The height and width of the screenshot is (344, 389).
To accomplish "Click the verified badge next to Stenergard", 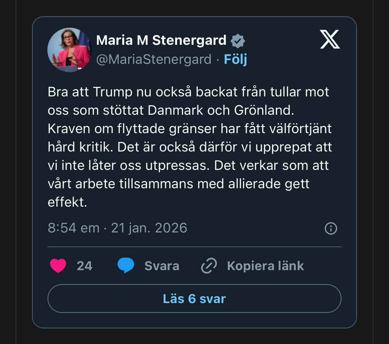I will (x=238, y=41).
